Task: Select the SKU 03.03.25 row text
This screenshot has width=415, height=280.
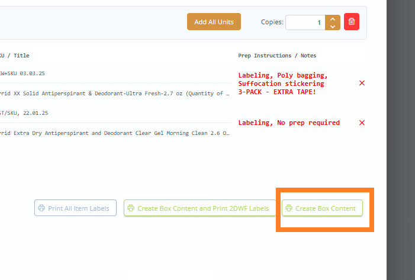Action: (24, 73)
